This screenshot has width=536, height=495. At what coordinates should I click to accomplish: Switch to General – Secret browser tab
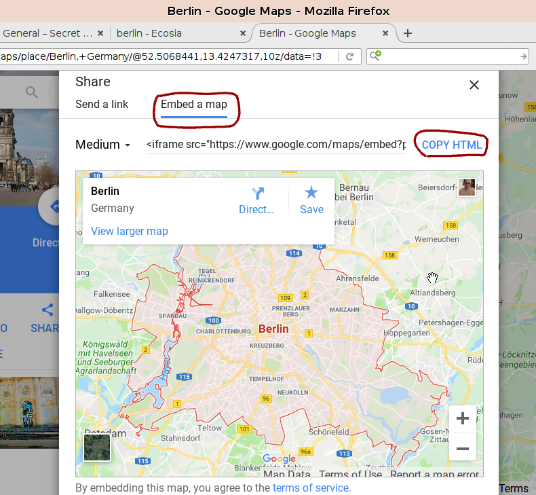pos(47,33)
